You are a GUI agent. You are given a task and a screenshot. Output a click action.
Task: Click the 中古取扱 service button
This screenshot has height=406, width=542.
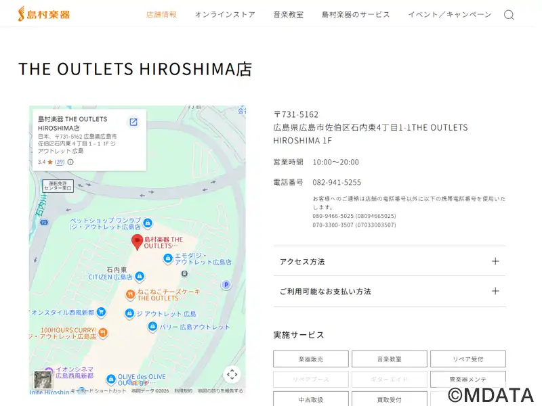pyautogui.click(x=311, y=399)
